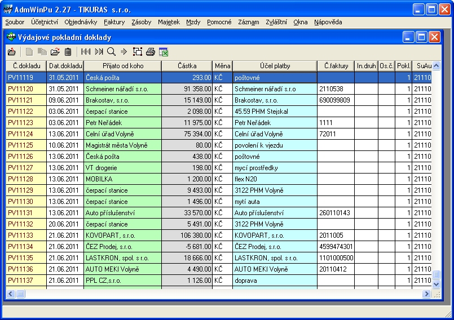Click the open record folder icon
The image size is (454, 320).
click(x=55, y=52)
